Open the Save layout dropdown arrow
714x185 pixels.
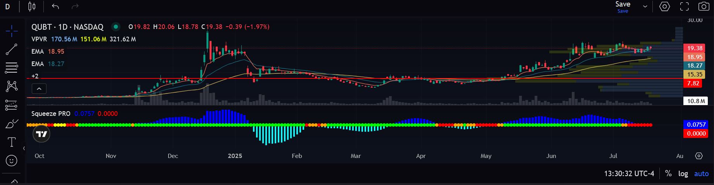pyautogui.click(x=645, y=7)
